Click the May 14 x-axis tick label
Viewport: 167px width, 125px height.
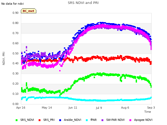pyautogui.click(x=47, y=108)
